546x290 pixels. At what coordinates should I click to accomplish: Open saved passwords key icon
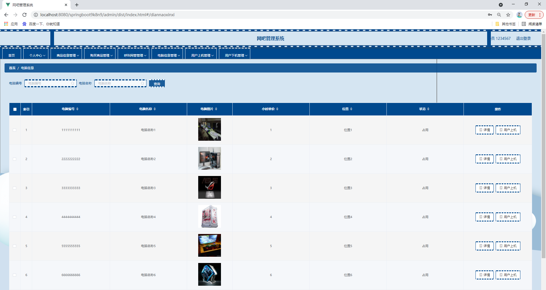490,15
